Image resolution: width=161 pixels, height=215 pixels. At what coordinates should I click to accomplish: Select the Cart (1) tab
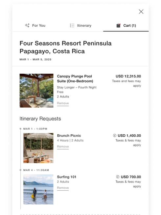click(x=126, y=25)
